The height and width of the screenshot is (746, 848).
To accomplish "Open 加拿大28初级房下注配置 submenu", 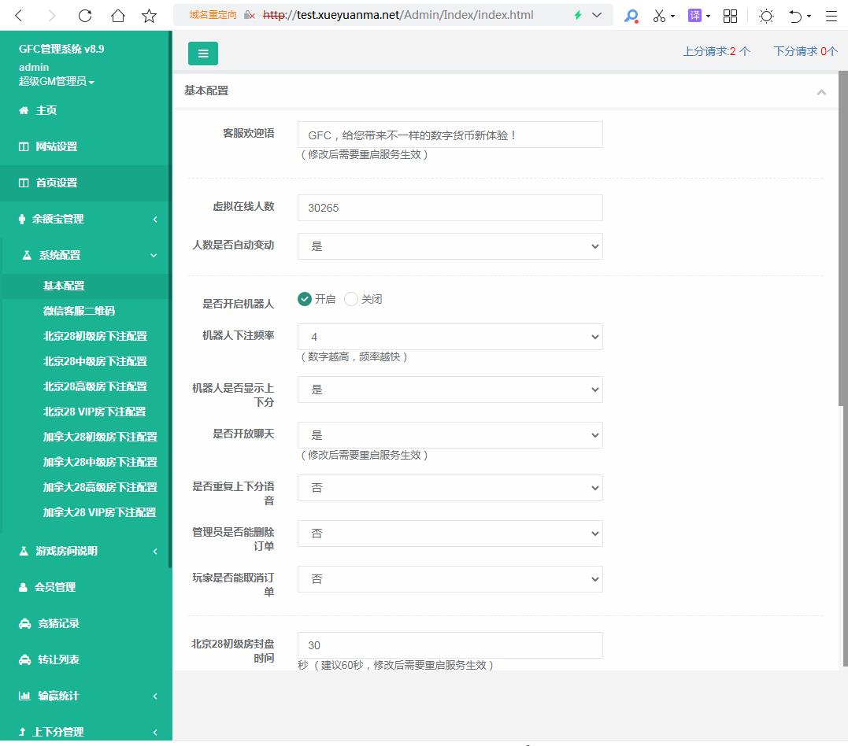I will coord(100,437).
